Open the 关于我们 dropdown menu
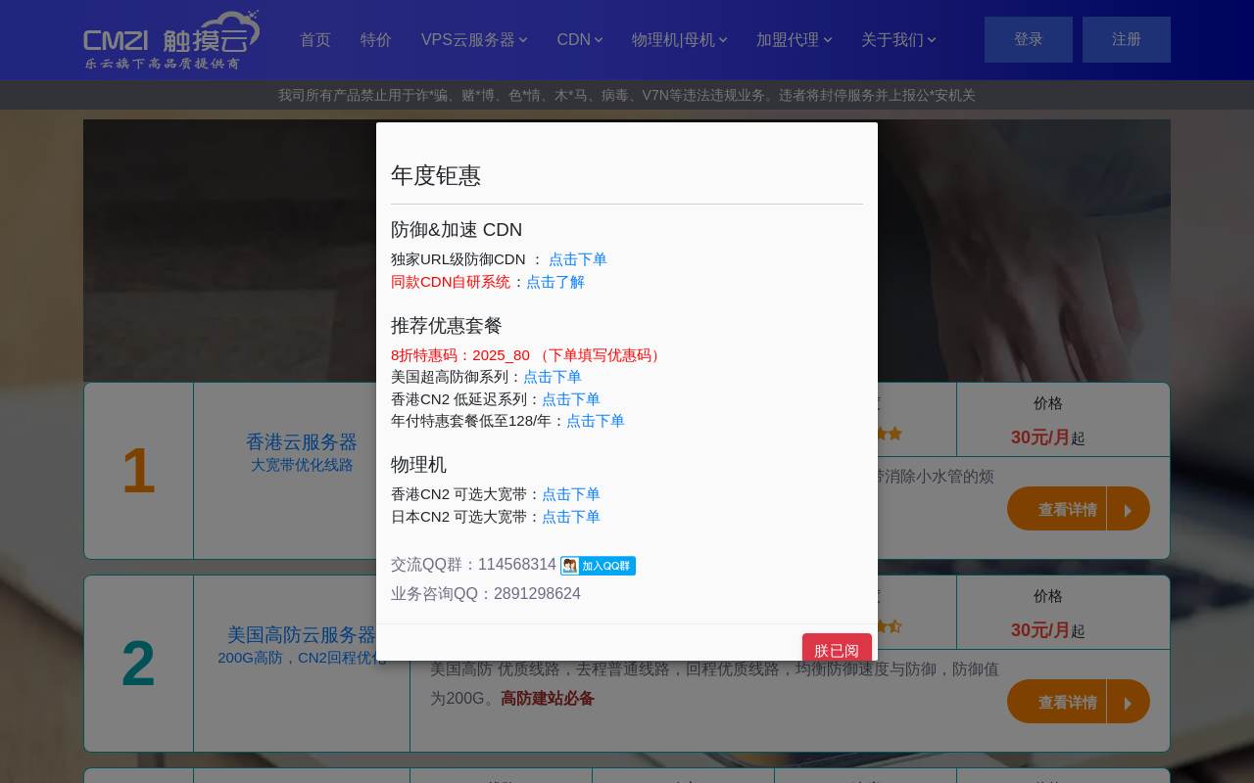1254x783 pixels. (898, 40)
